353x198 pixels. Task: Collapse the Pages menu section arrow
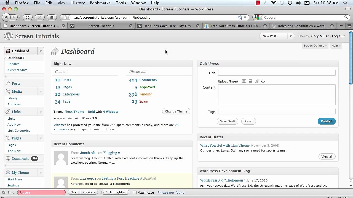click(x=41, y=138)
